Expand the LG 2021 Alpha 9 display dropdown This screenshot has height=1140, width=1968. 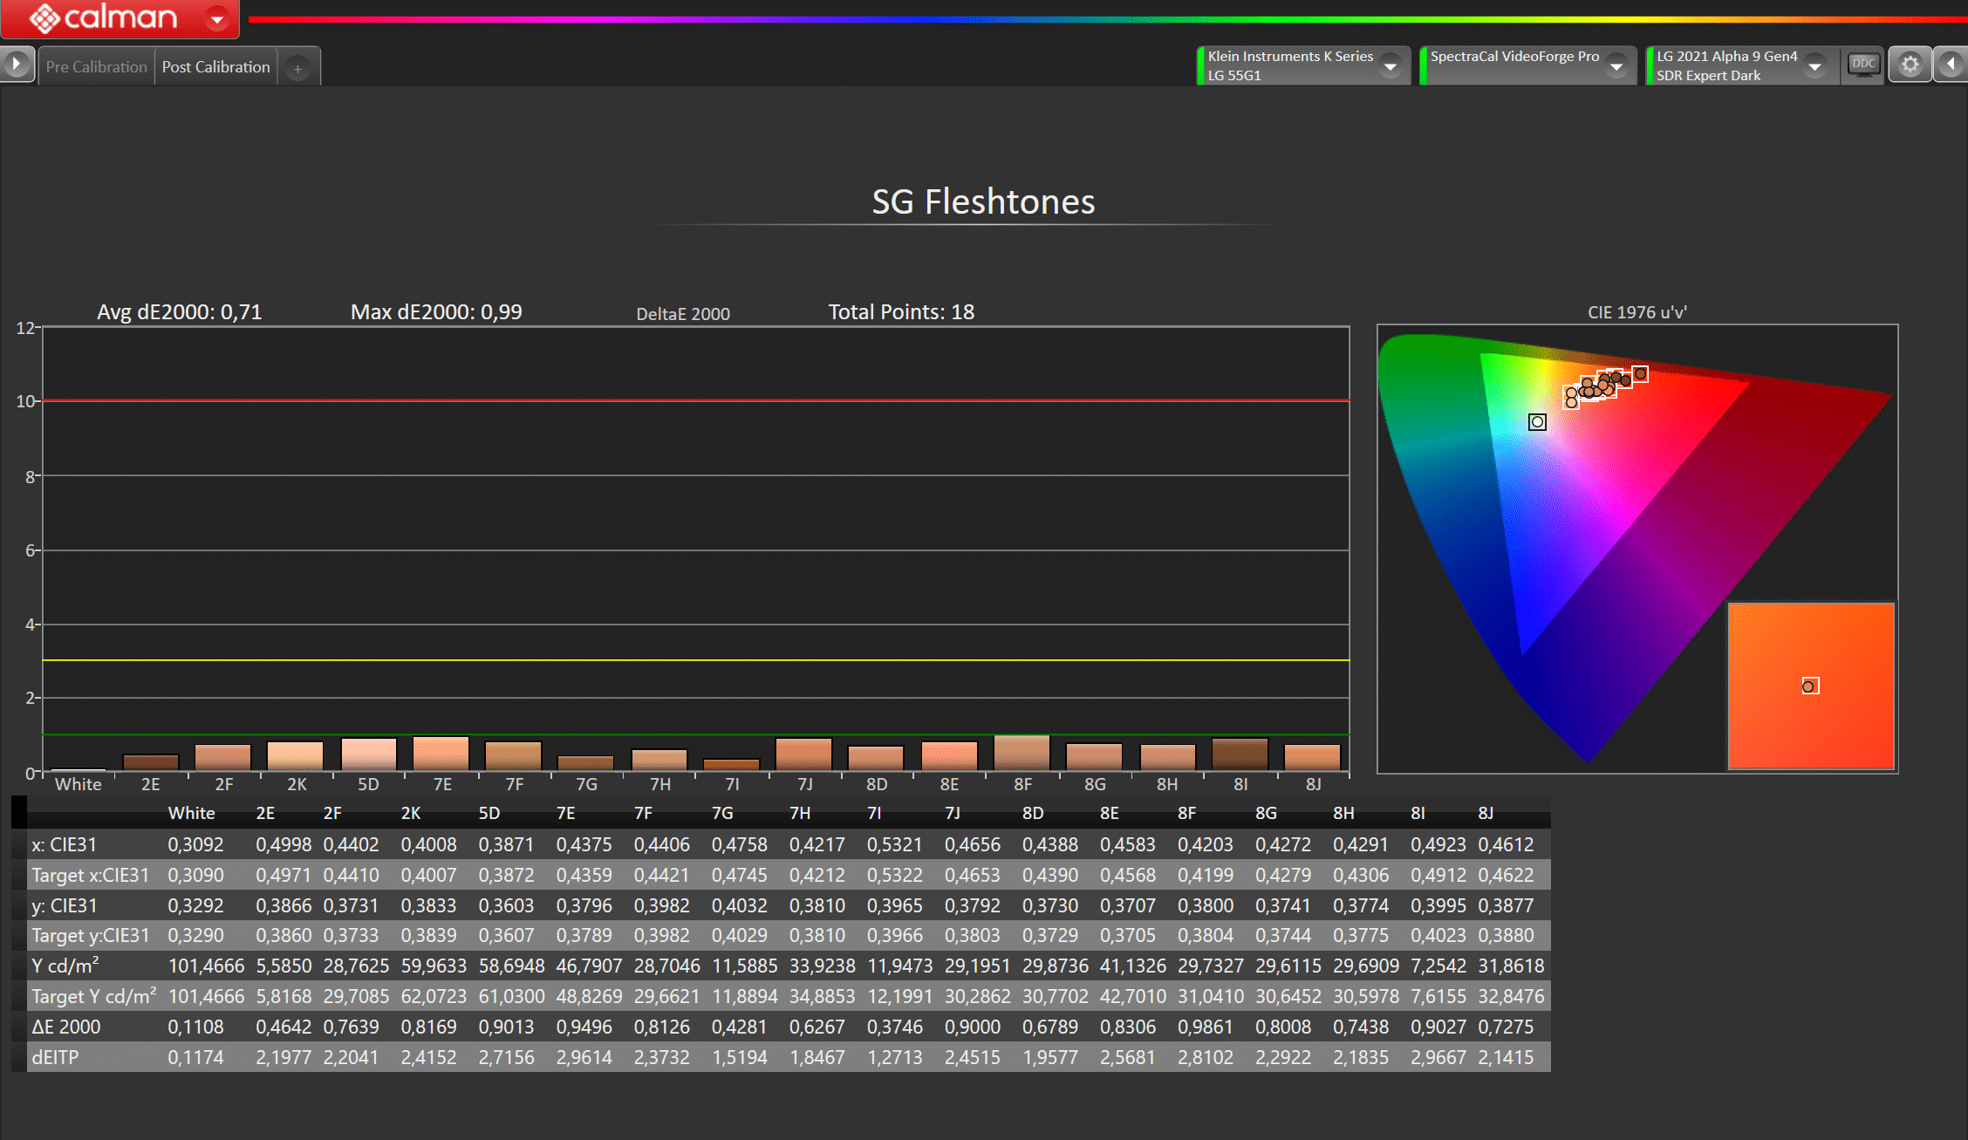pyautogui.click(x=1815, y=66)
